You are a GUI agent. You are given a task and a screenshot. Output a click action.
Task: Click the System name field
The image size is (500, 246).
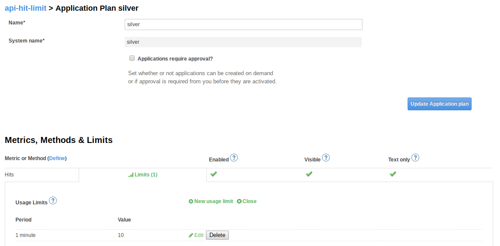[243, 42]
